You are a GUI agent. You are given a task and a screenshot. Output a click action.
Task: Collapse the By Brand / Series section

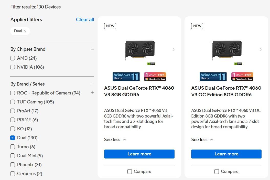pos(92,84)
